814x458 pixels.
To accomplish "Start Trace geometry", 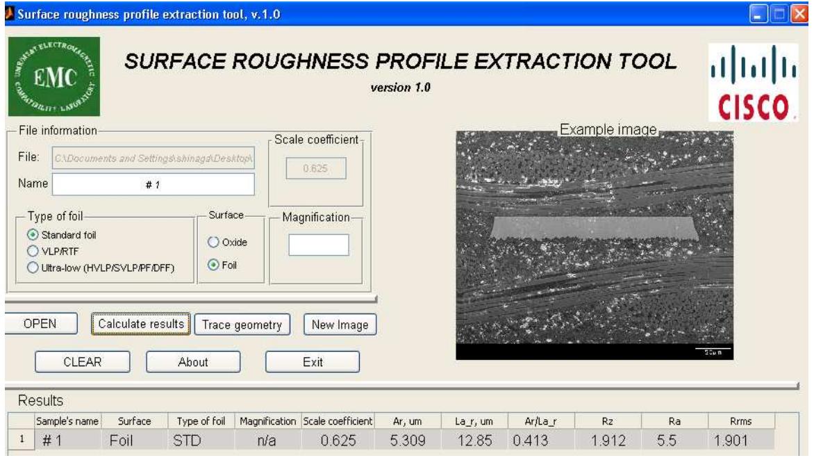I will pyautogui.click(x=242, y=325).
